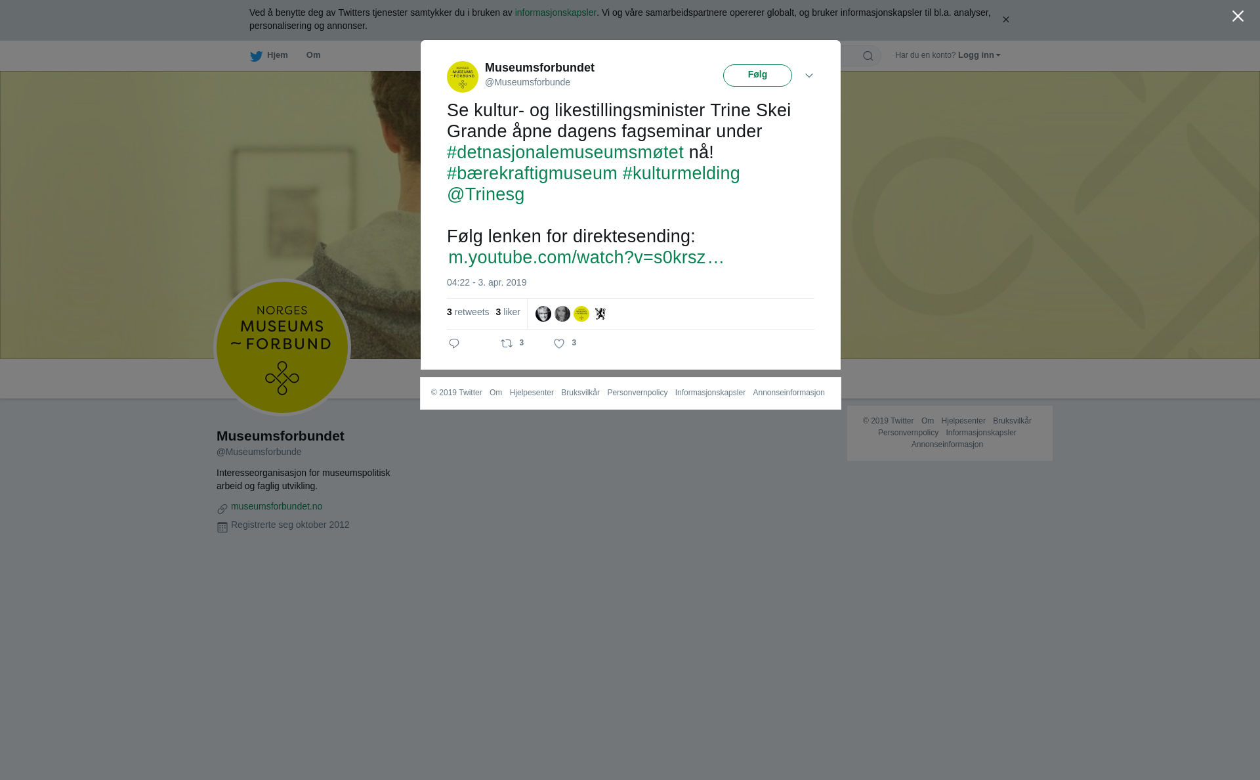Open the Norwegian lion crest liker avatar
The height and width of the screenshot is (780, 1260).
600,314
